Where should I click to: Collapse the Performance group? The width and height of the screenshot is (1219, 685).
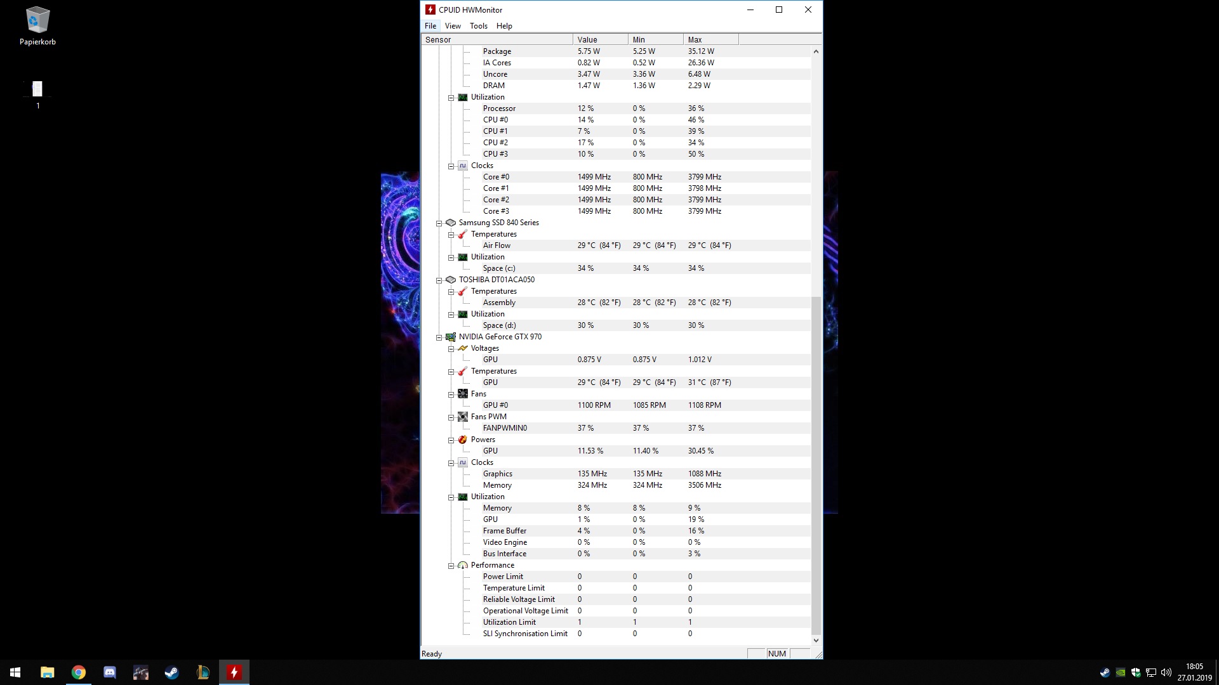[451, 566]
